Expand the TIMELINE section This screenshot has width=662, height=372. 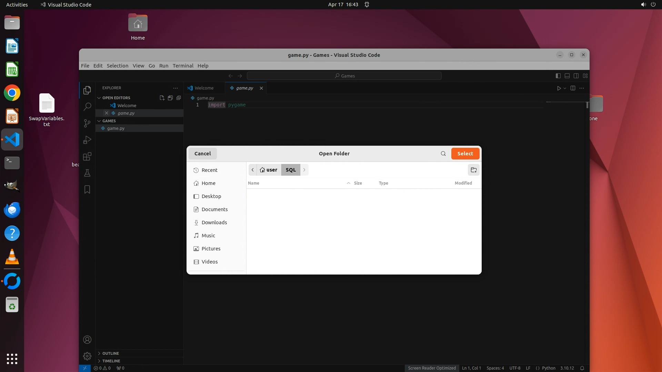pyautogui.click(x=111, y=361)
